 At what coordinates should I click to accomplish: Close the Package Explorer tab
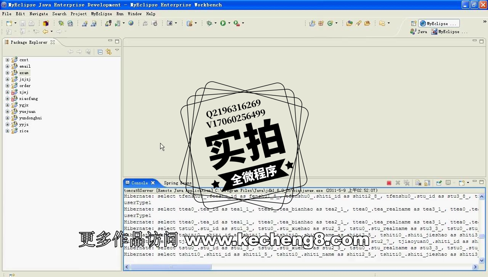coord(53,42)
